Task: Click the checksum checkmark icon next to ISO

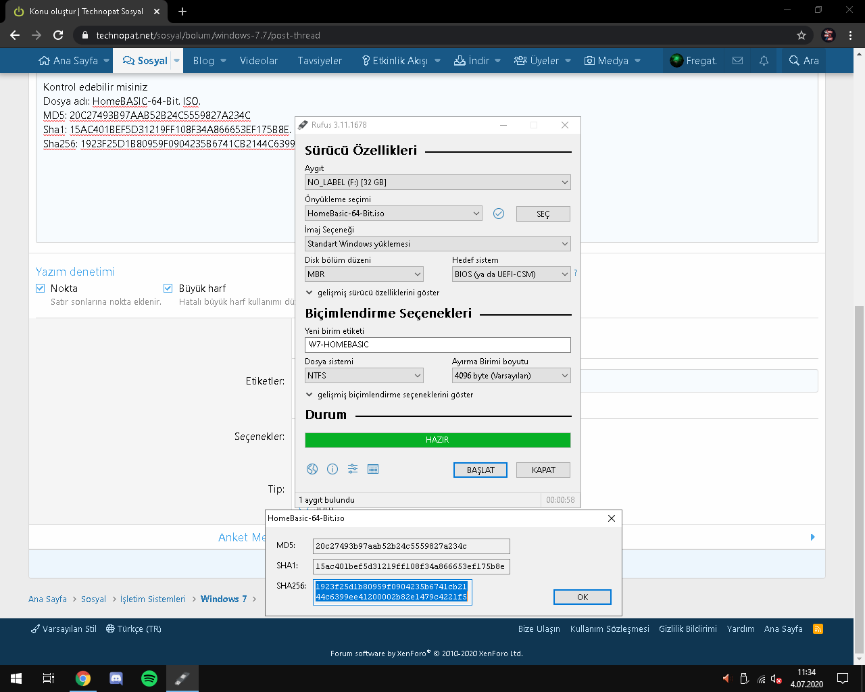Action: 499,214
